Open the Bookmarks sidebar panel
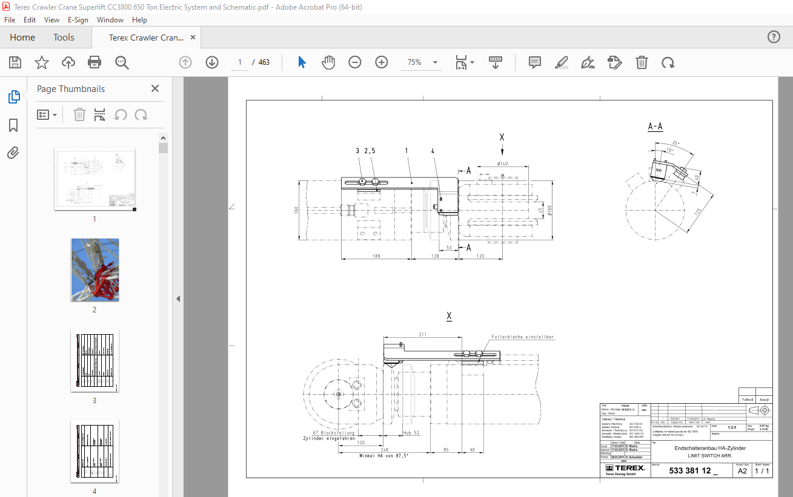 (x=13, y=125)
